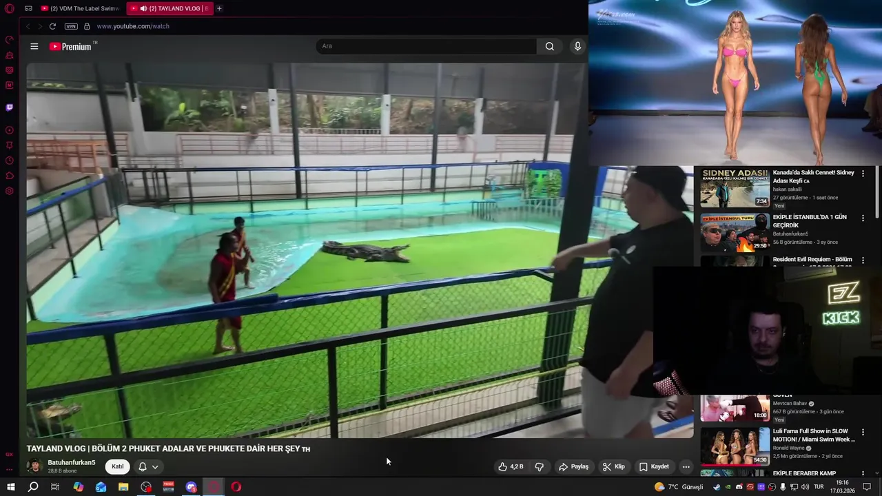Start voice search with microphone icon
The width and height of the screenshot is (882, 496).
coord(577,46)
